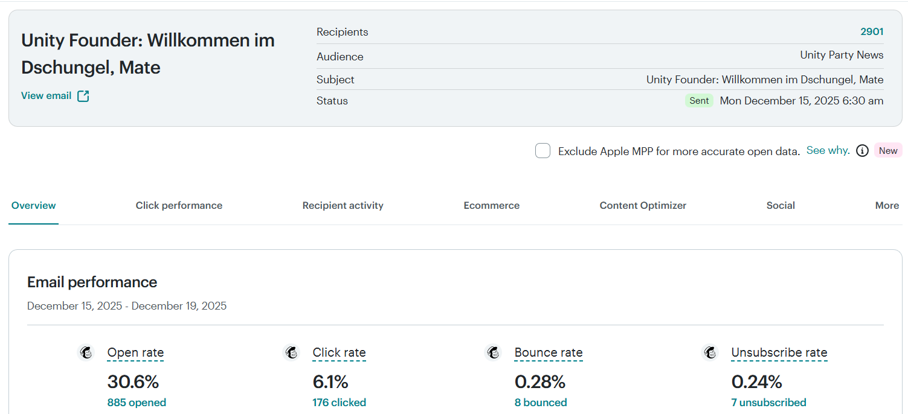Open the 885 opened link
Screen dimensions: 908x414
click(137, 403)
